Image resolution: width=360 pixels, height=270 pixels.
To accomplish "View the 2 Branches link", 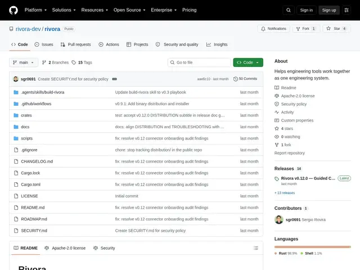I will 55,62.
